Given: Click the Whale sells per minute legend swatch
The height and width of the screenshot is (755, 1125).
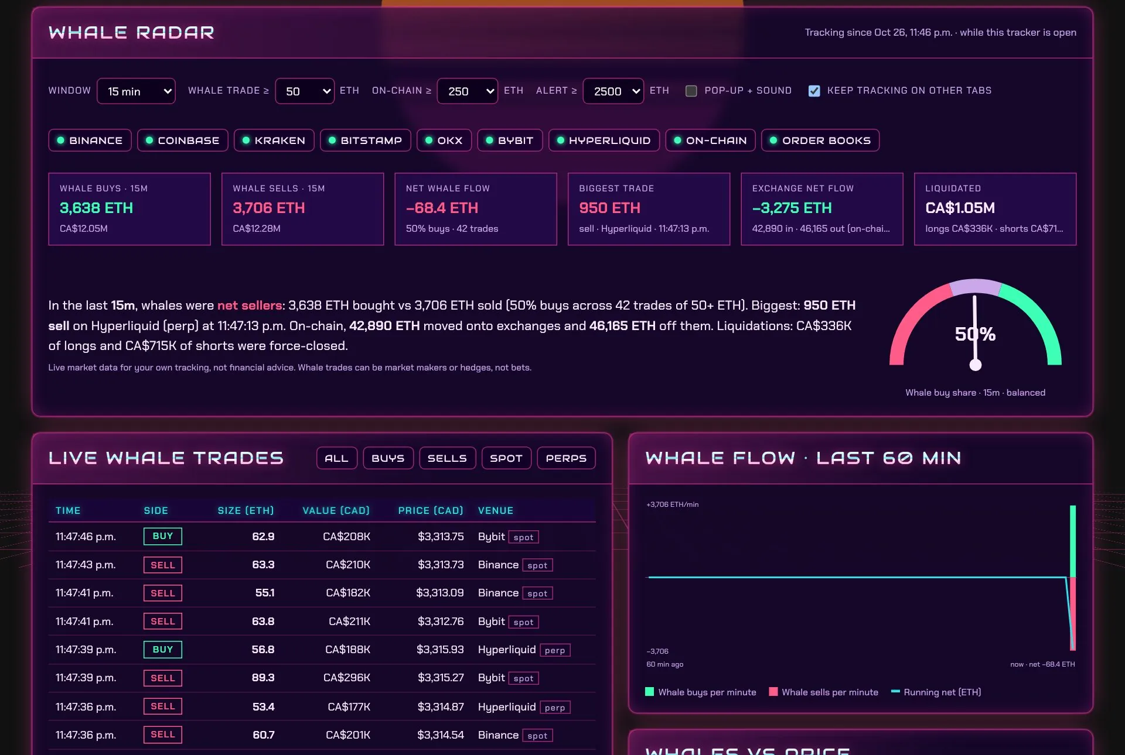Looking at the screenshot, I should click(773, 692).
